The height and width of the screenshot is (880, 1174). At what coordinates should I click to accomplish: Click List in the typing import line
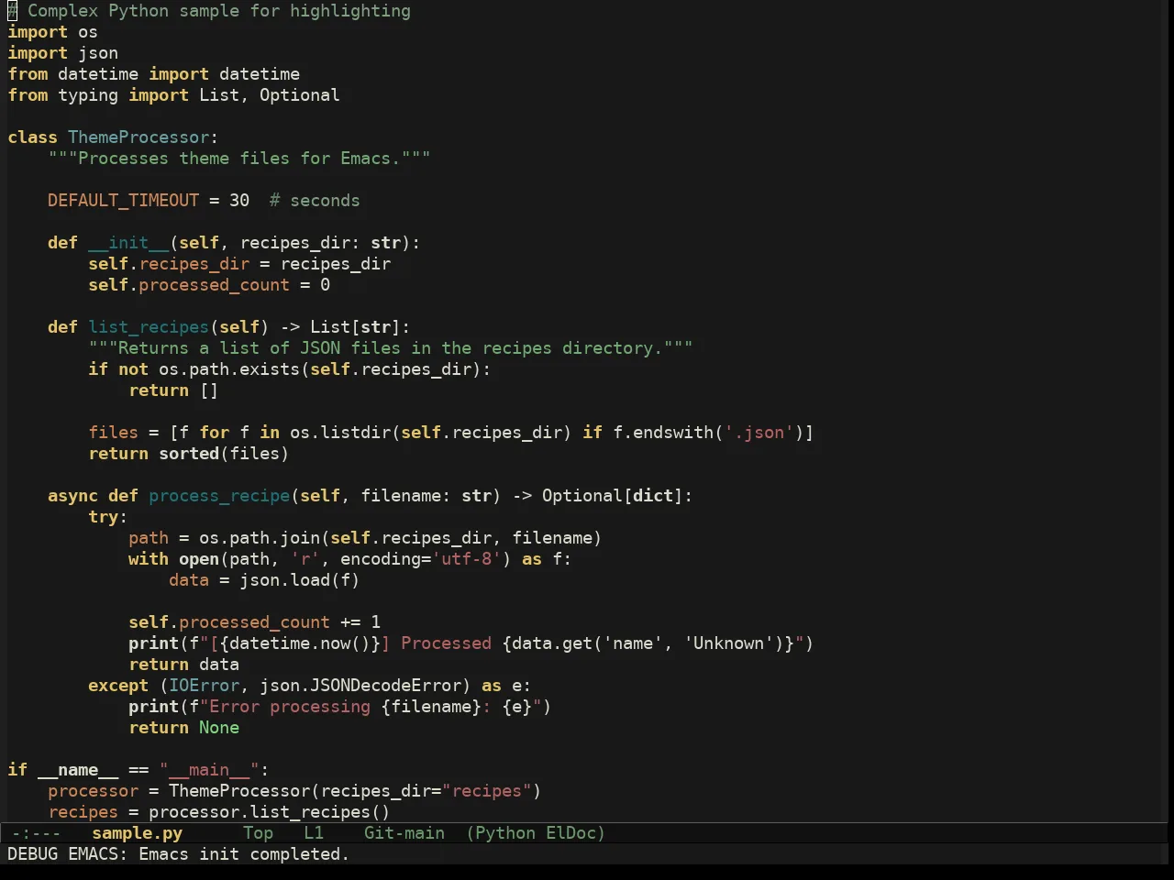[219, 95]
